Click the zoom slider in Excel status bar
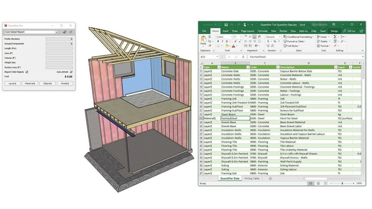This screenshot has width=372, height=209. pos(342,183)
